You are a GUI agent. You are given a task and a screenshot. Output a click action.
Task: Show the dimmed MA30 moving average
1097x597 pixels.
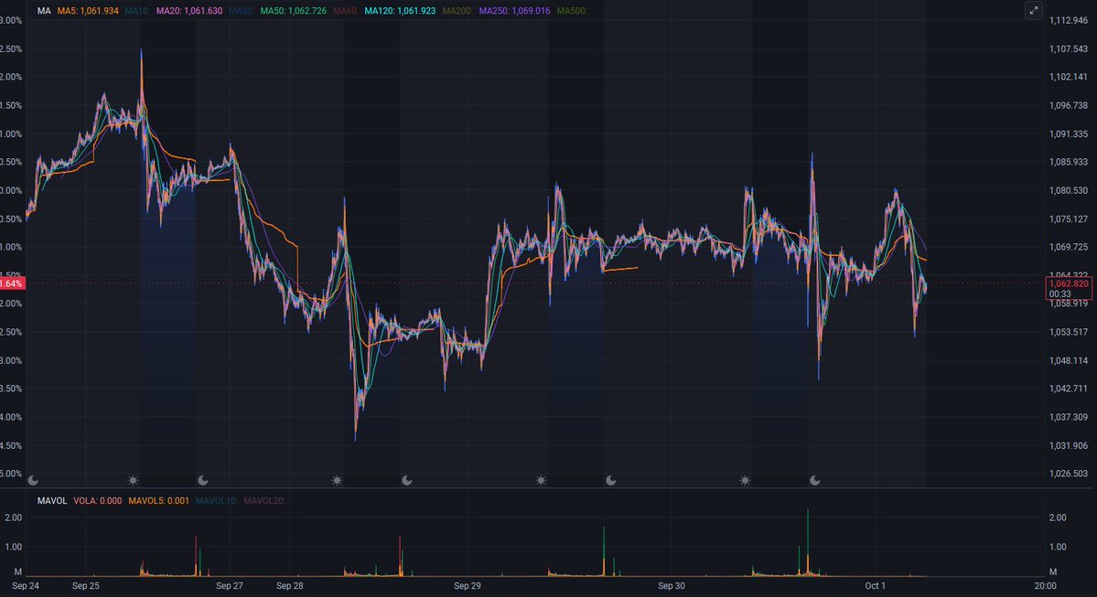[241, 11]
